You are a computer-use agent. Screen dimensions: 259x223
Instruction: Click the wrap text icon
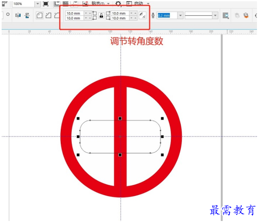tap(225, 15)
